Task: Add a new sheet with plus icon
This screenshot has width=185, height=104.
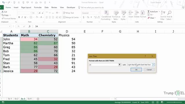Action: (38, 99)
